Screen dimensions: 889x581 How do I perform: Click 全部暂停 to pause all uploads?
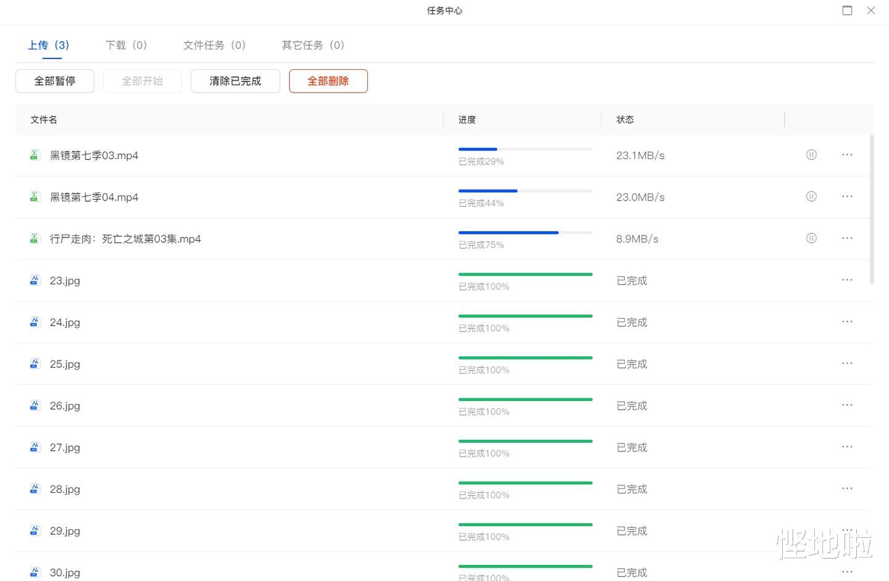click(55, 81)
